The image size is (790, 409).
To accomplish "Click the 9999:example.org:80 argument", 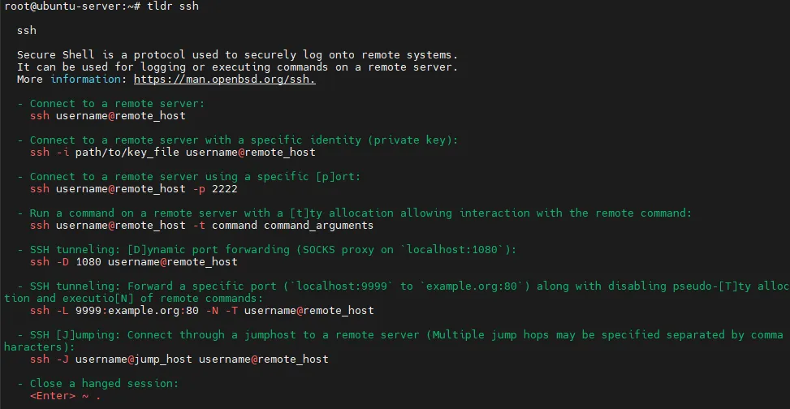I will coord(136,310).
